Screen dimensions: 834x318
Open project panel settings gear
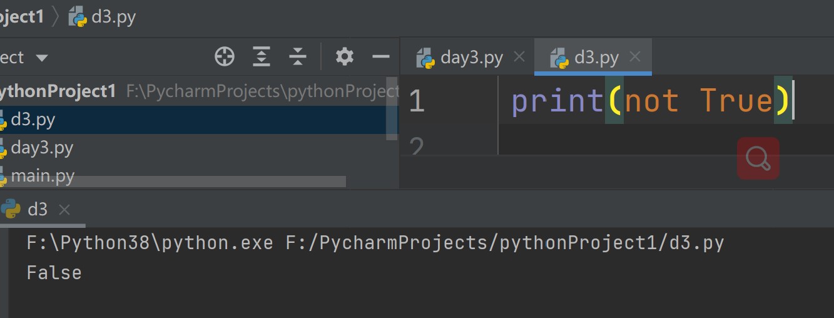tap(344, 57)
